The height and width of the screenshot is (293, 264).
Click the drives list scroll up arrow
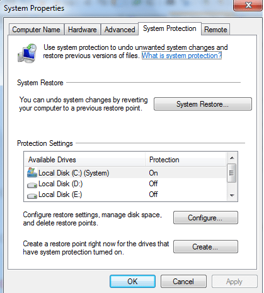[232, 158]
